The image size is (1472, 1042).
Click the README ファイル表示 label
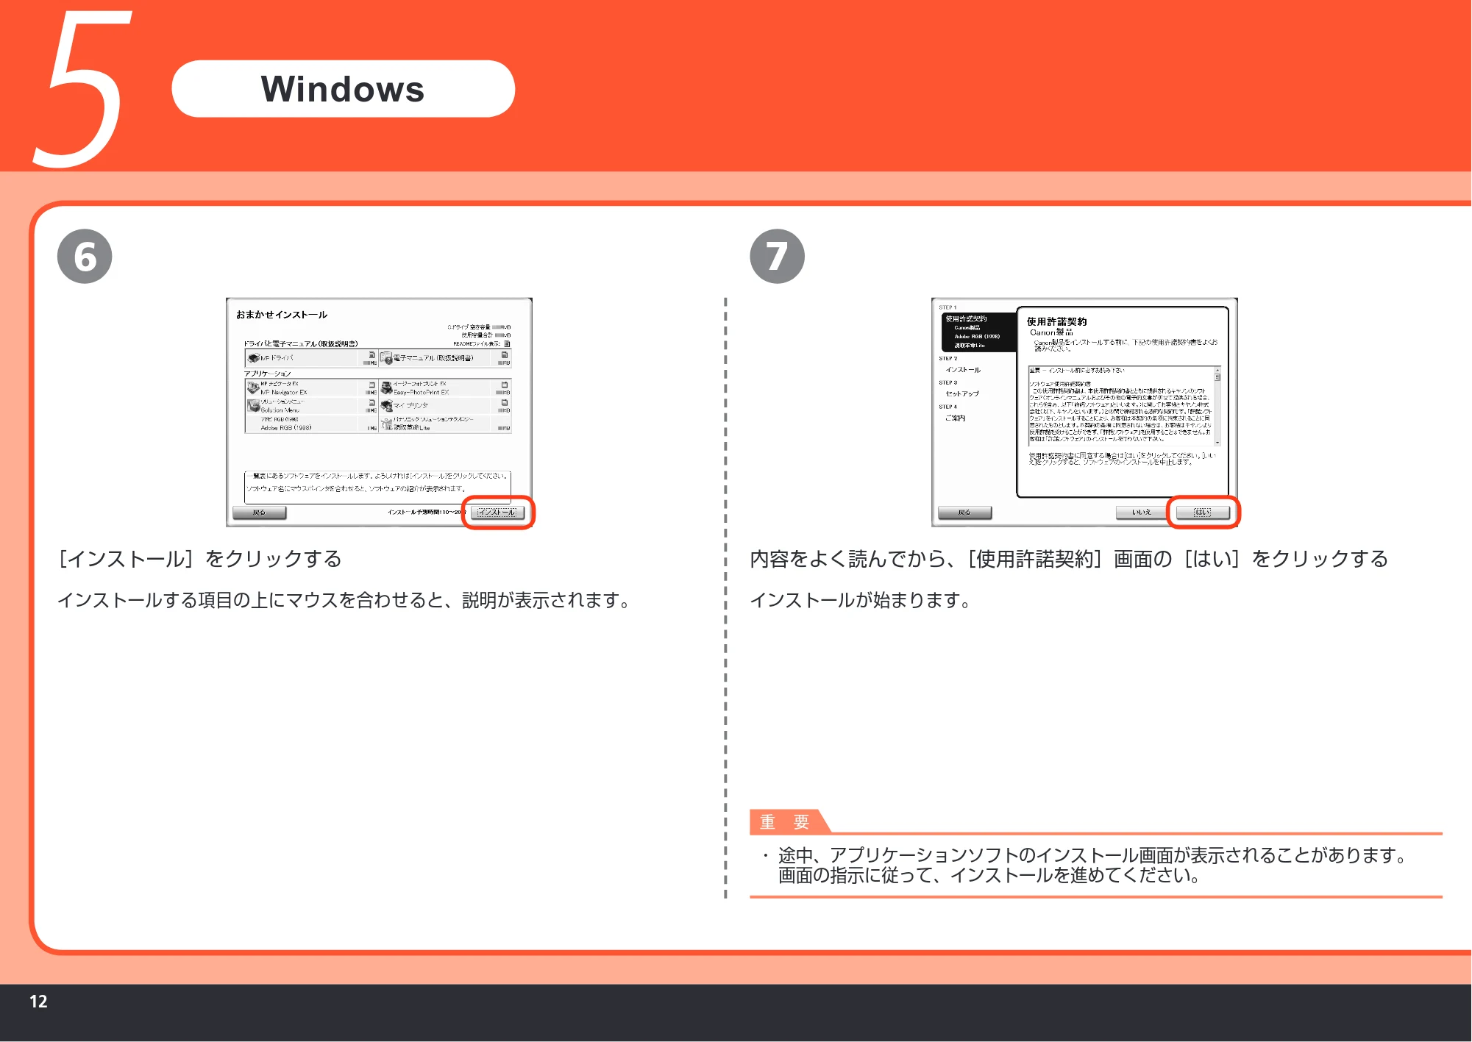point(477,343)
